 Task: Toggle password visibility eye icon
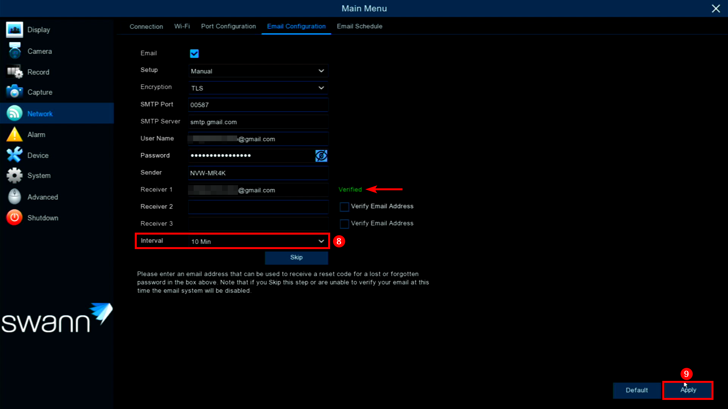321,156
